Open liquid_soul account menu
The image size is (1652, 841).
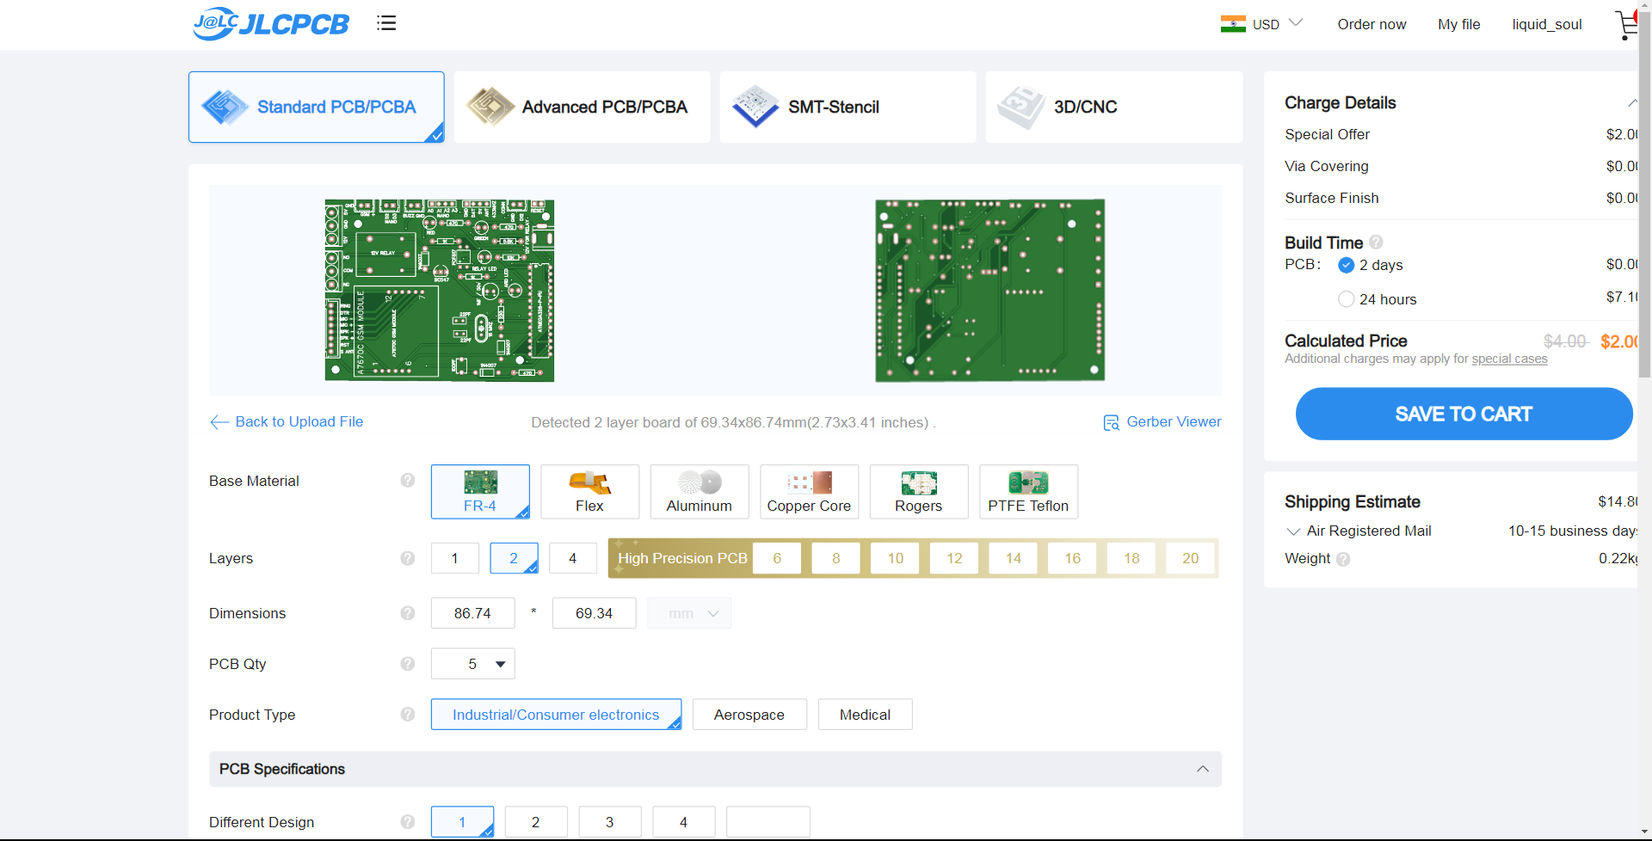pyautogui.click(x=1547, y=24)
